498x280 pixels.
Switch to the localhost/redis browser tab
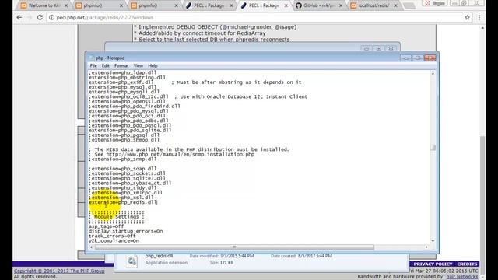(373, 5)
